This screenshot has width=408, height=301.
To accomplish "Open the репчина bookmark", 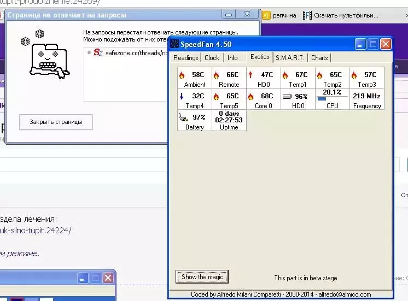I will pos(279,15).
